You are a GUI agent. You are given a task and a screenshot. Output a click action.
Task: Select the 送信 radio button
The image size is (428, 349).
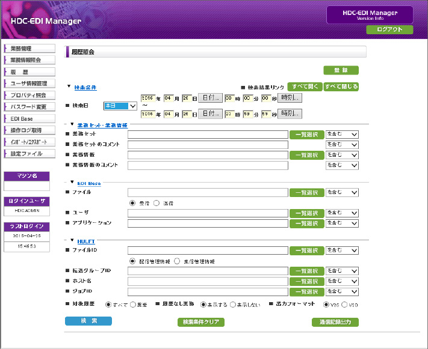pyautogui.click(x=157, y=203)
